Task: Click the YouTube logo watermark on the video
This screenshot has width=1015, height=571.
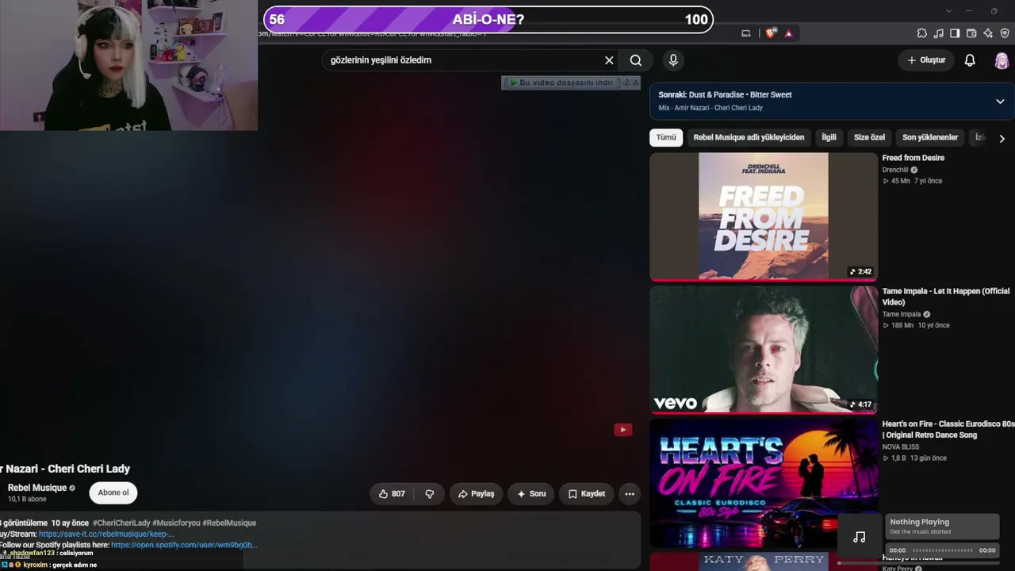Action: (x=622, y=430)
